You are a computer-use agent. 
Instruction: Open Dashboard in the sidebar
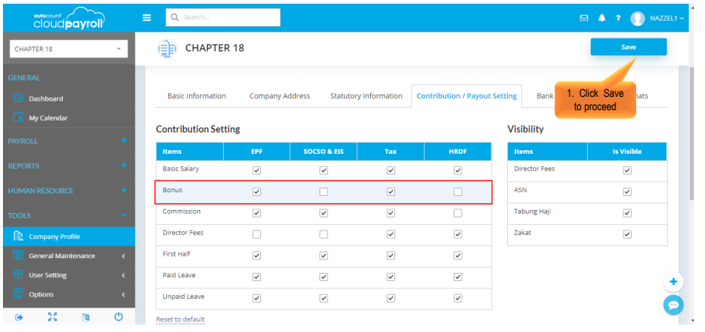point(46,98)
